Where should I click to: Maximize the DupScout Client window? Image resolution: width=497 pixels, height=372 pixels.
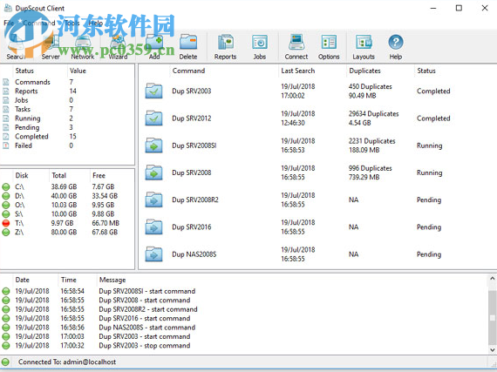click(459, 8)
